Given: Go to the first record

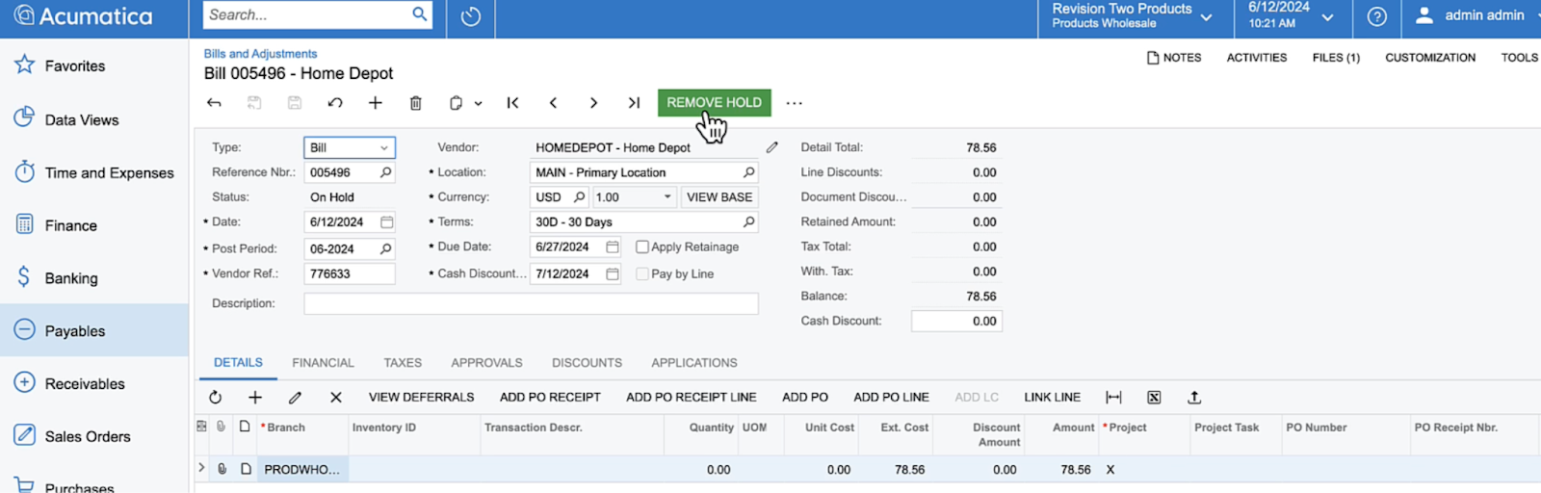Looking at the screenshot, I should (512, 103).
